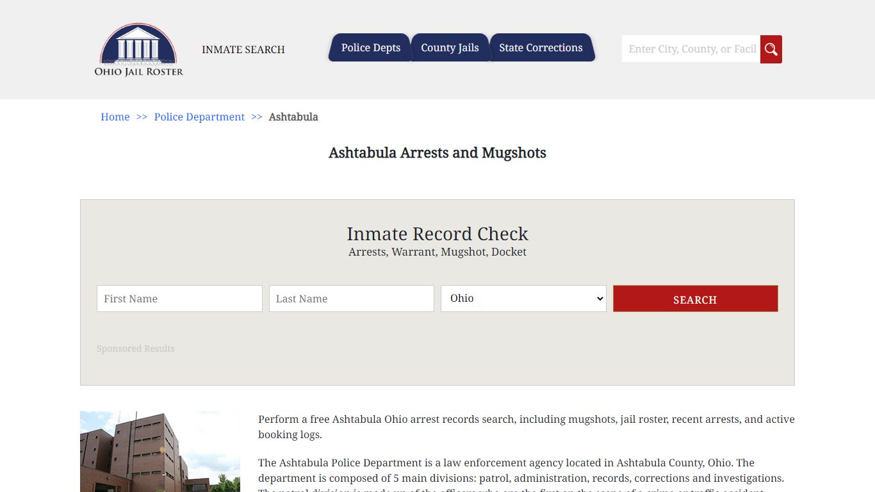Screen dimensions: 875x492
Task: Expand the Ohio state dropdown
Action: click(x=523, y=299)
